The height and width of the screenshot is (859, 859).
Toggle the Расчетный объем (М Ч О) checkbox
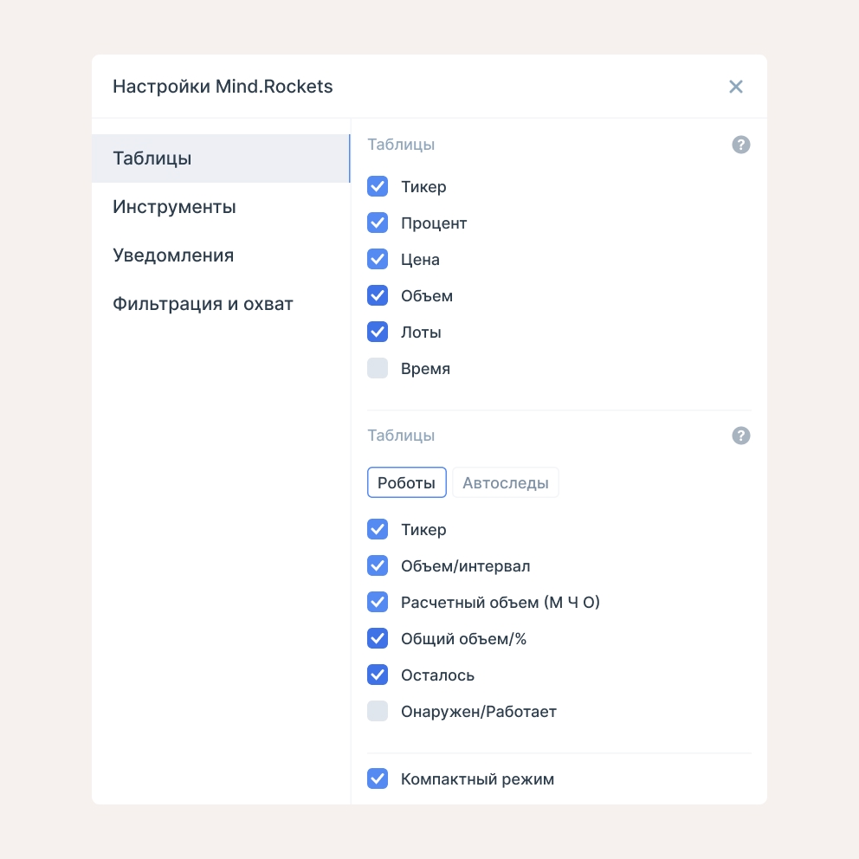pyautogui.click(x=378, y=602)
